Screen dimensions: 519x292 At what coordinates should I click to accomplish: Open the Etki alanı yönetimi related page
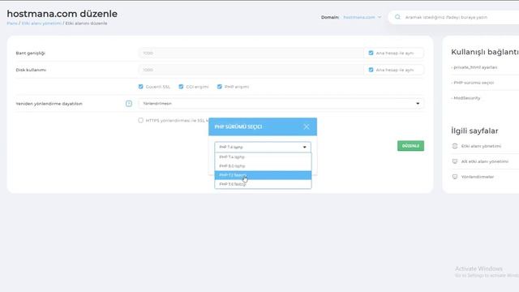(481, 146)
